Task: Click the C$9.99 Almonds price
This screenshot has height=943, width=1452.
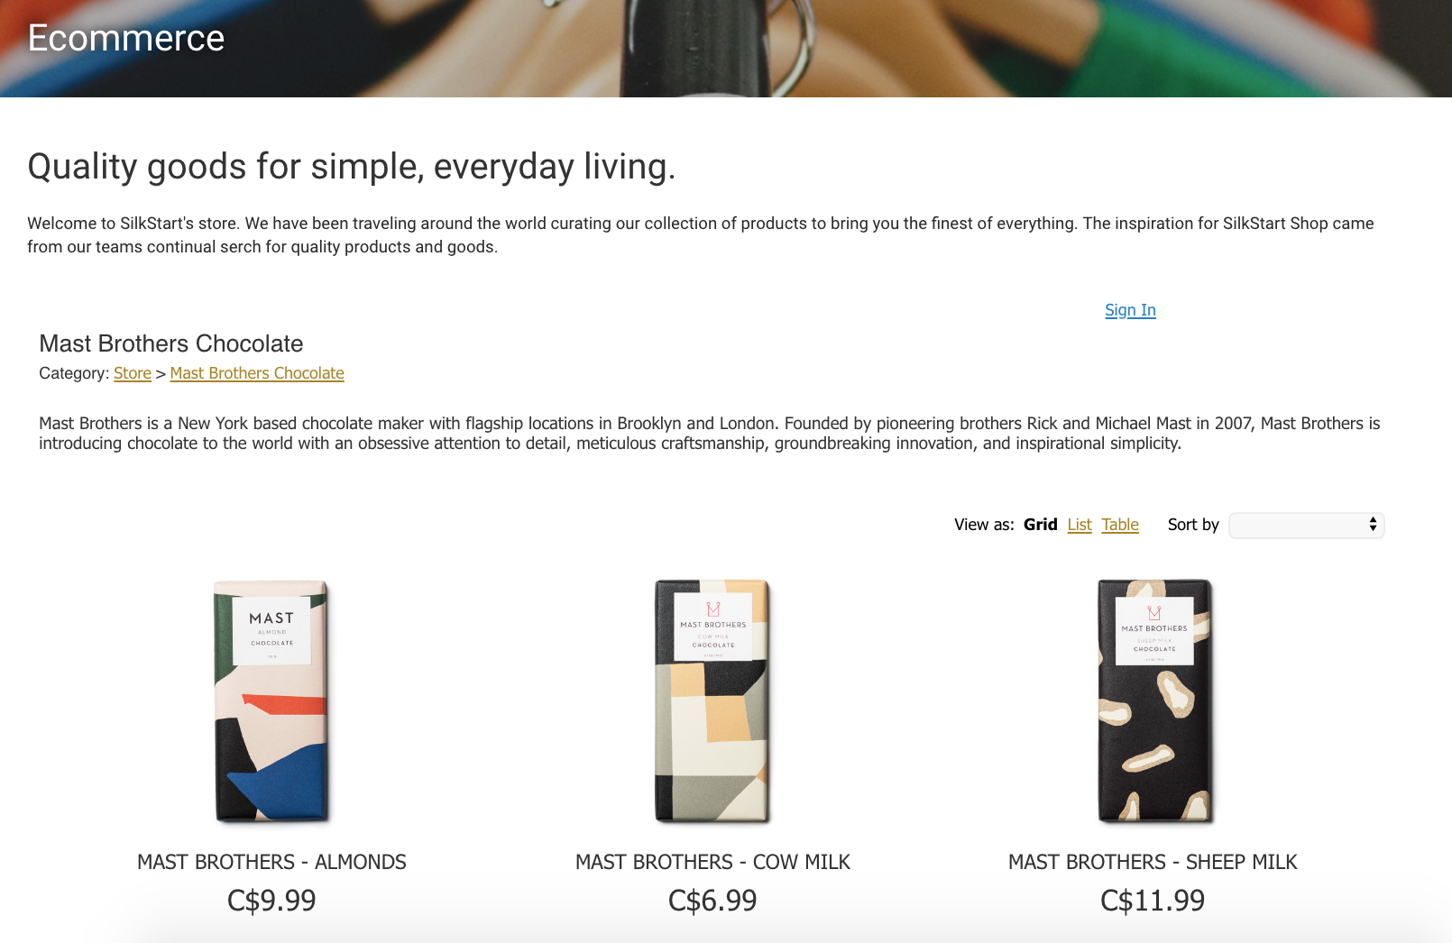Action: click(271, 901)
